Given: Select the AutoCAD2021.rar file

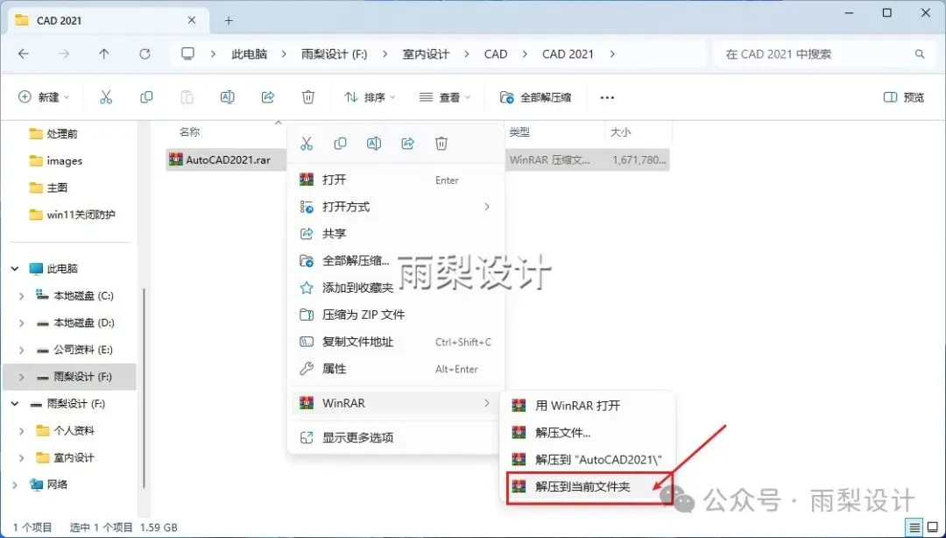Looking at the screenshot, I should pyautogui.click(x=228, y=160).
